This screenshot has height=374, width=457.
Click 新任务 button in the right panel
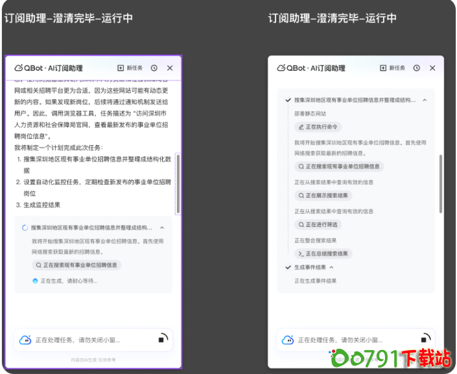click(393, 68)
